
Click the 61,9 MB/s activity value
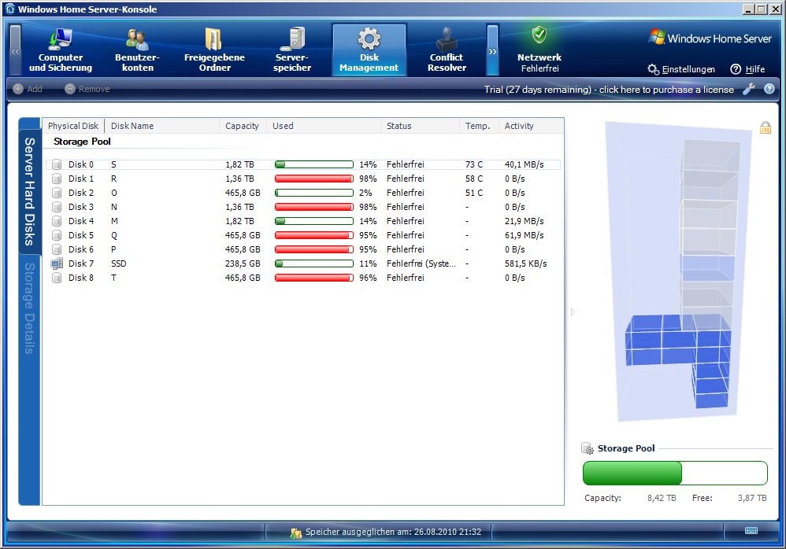click(x=524, y=235)
